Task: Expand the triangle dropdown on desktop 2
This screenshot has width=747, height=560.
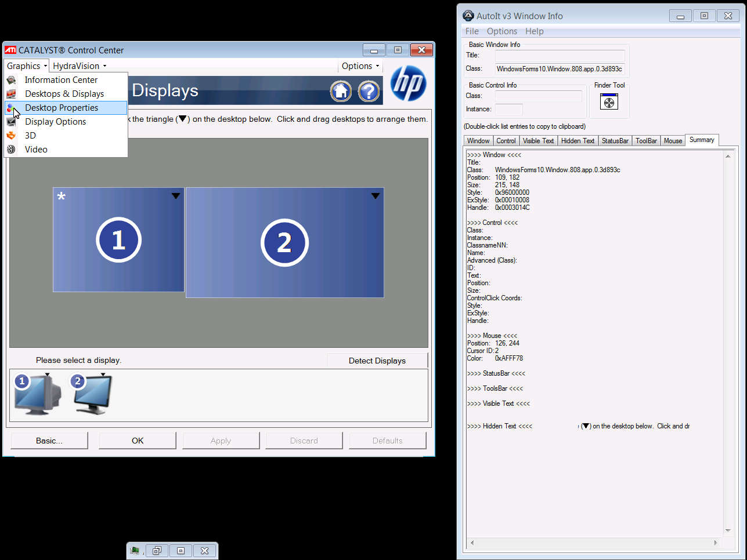Action: 376,196
